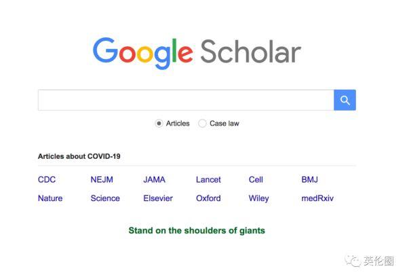This screenshot has width=407, height=279.
Task: Visit the Lancet COVID-19 link
Action: click(x=208, y=179)
